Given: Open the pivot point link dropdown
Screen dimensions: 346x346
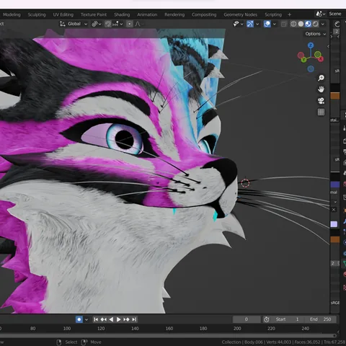Looking at the screenshot, I should (97, 24).
